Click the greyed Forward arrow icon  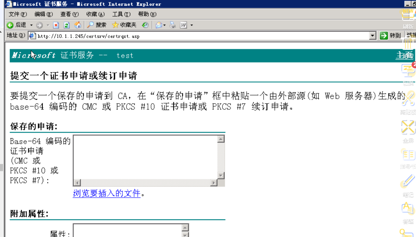pyautogui.click(x=39, y=25)
